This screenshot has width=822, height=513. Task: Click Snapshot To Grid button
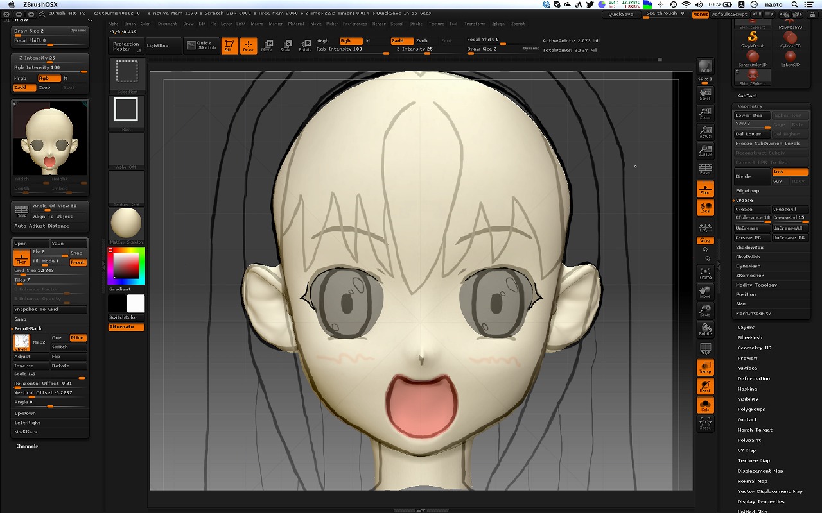(50, 310)
